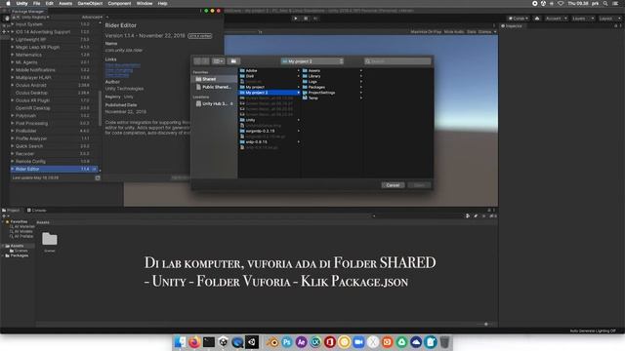625x351 pixels.
Task: Click Cancel in the file dialog
Action: (x=393, y=185)
